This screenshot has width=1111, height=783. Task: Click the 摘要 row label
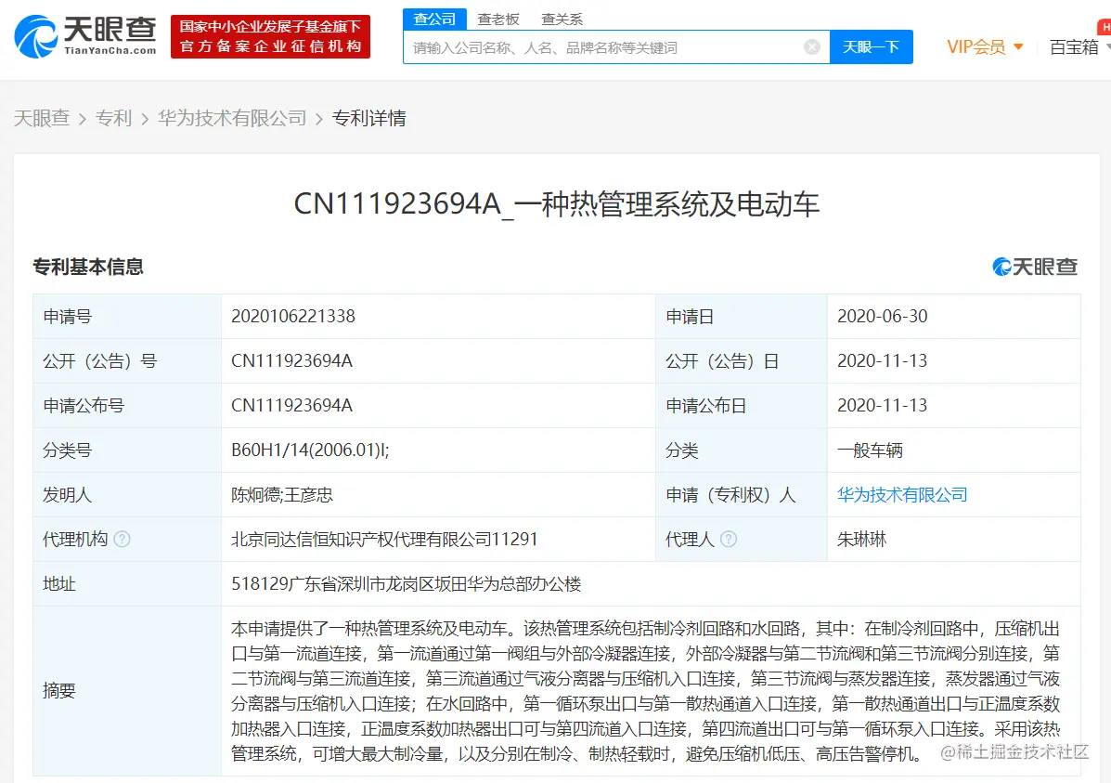click(58, 691)
